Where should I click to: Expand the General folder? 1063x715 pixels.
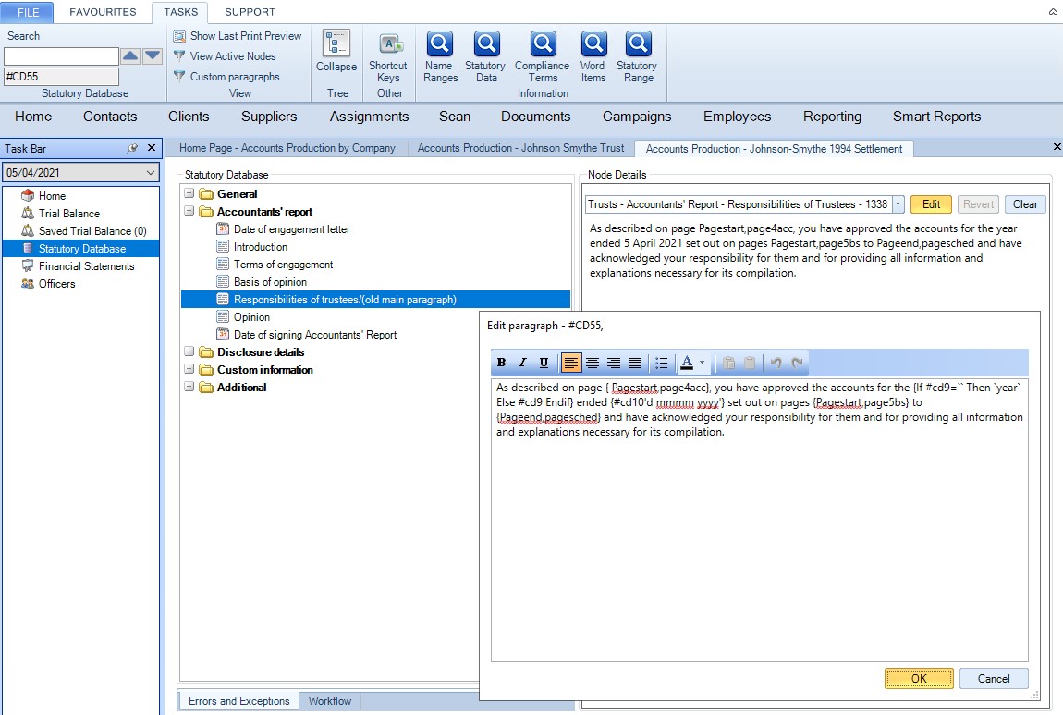(x=189, y=193)
